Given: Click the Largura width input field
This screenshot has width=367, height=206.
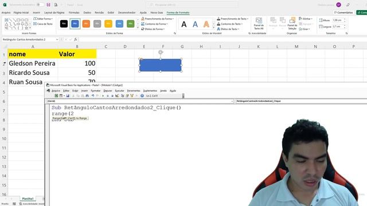Looking at the screenshot, I should tap(337, 27).
